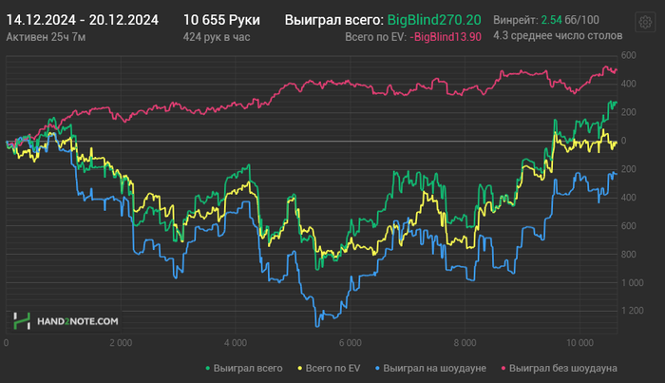The image size is (665, 383).
Task: Click the winrate value 2.54
Action: tap(551, 20)
